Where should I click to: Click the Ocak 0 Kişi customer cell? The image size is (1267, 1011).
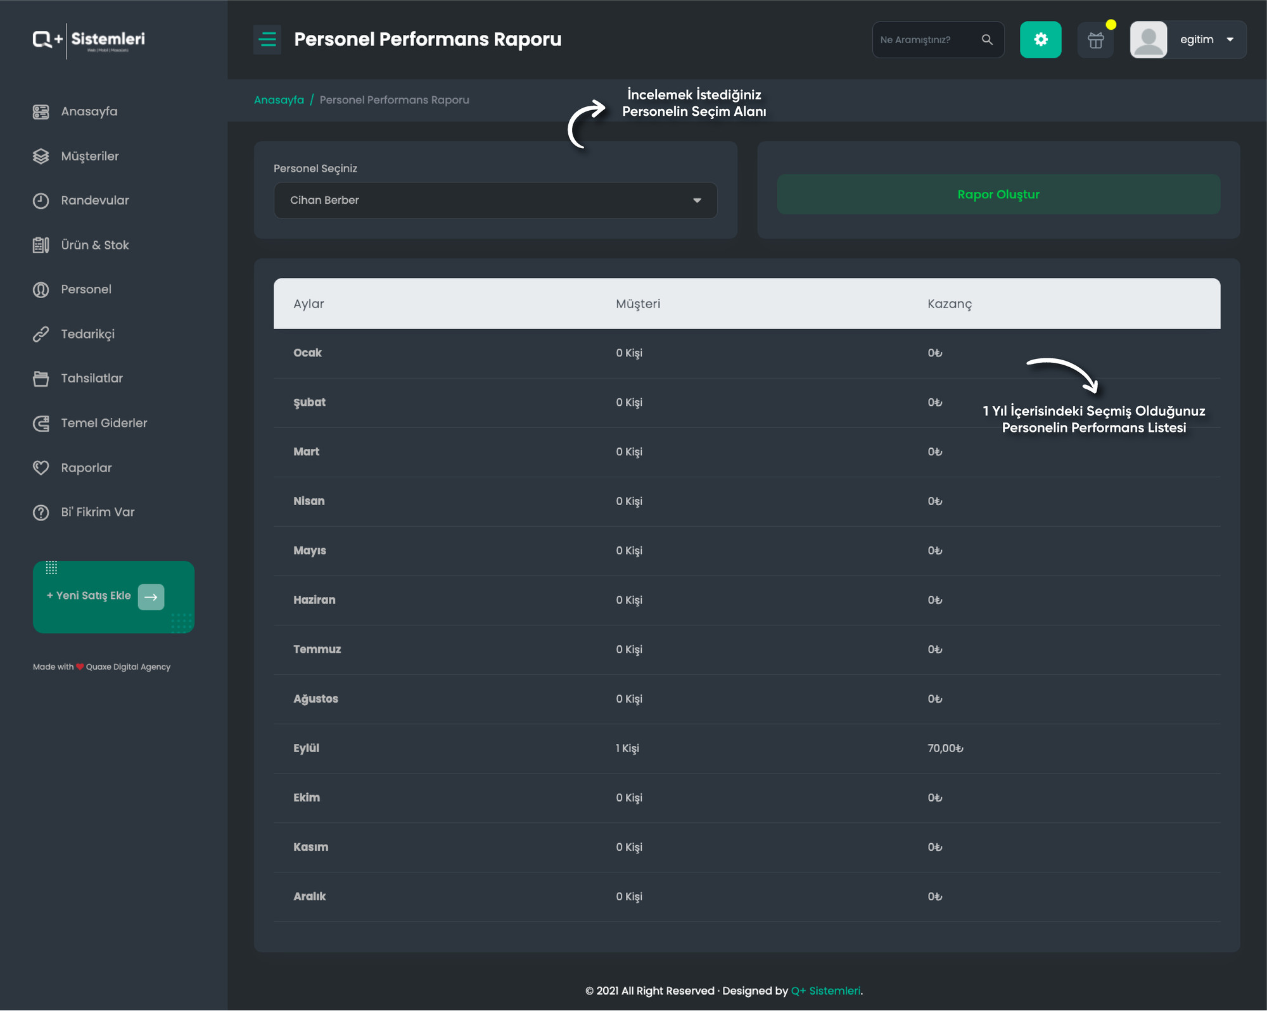pos(629,353)
